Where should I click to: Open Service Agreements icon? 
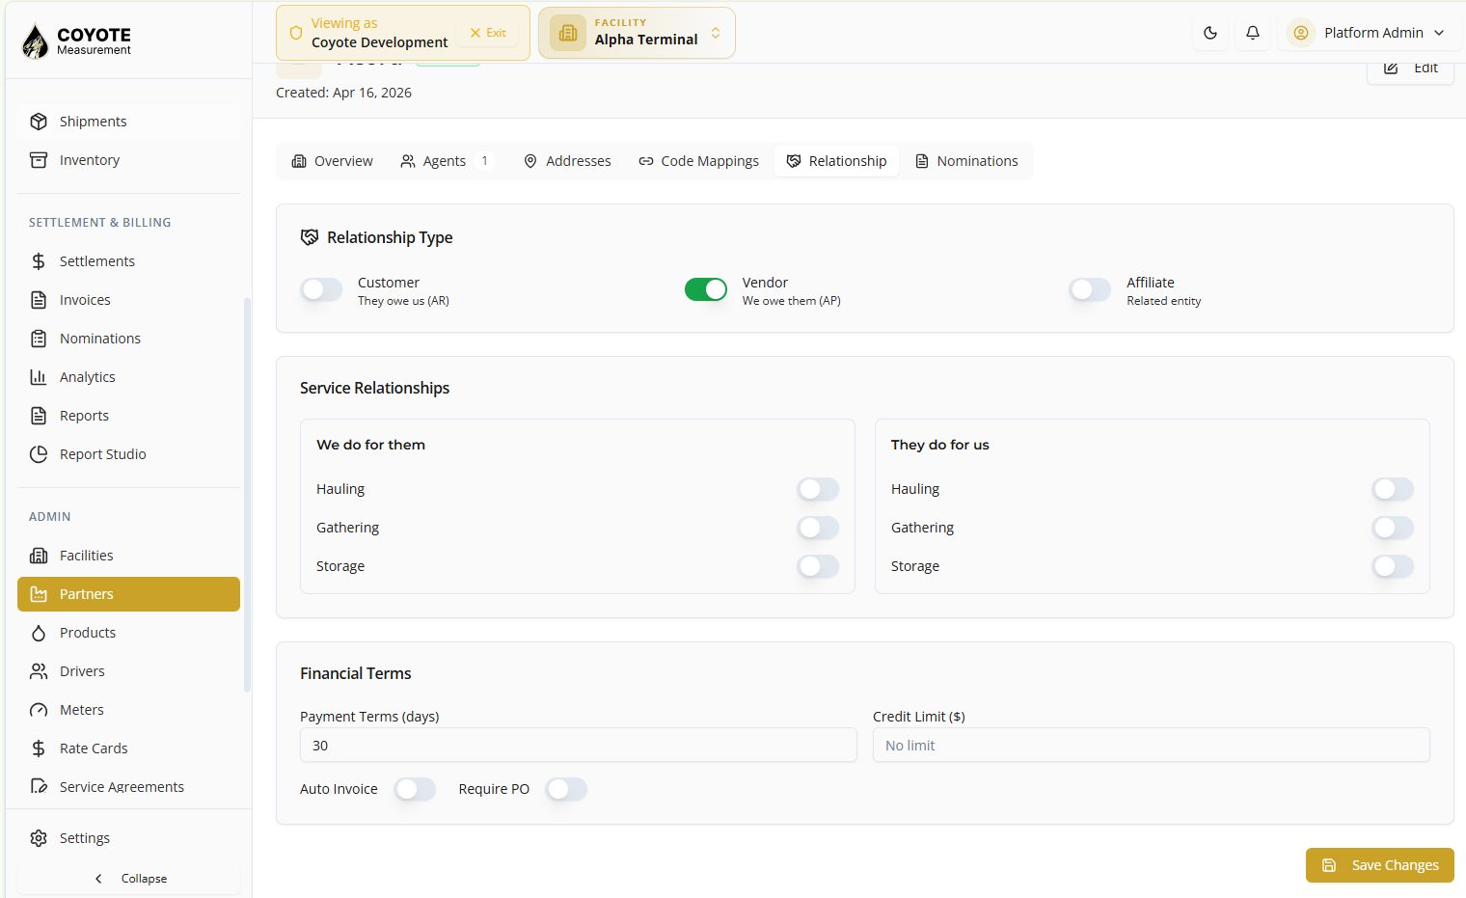39,787
